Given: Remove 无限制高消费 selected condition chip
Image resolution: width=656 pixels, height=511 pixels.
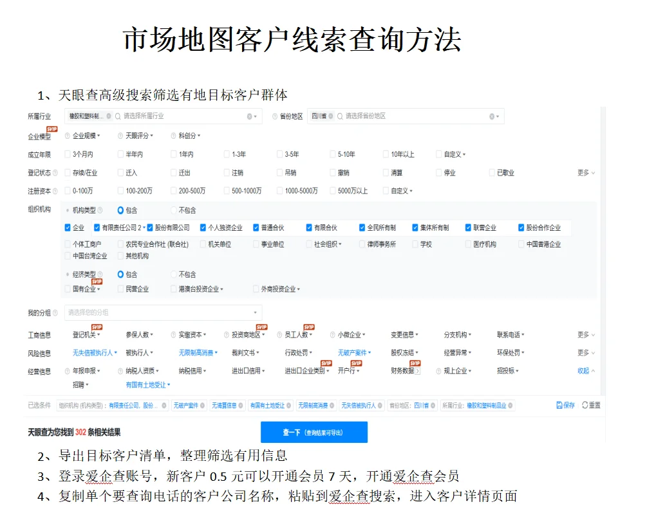Looking at the screenshot, I should point(332,406).
